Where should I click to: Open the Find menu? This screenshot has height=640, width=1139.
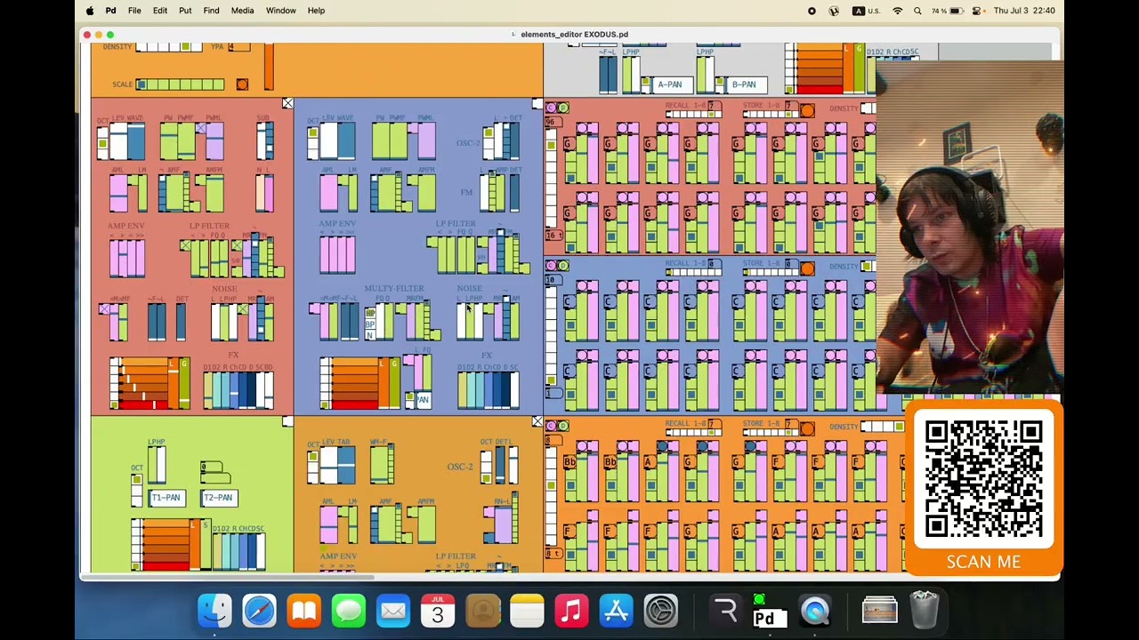point(211,11)
